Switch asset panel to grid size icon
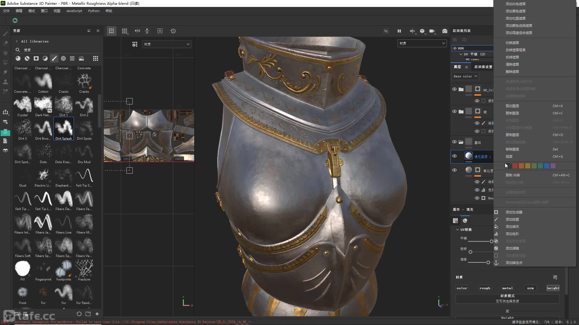The height and width of the screenshot is (325, 579). (96, 58)
